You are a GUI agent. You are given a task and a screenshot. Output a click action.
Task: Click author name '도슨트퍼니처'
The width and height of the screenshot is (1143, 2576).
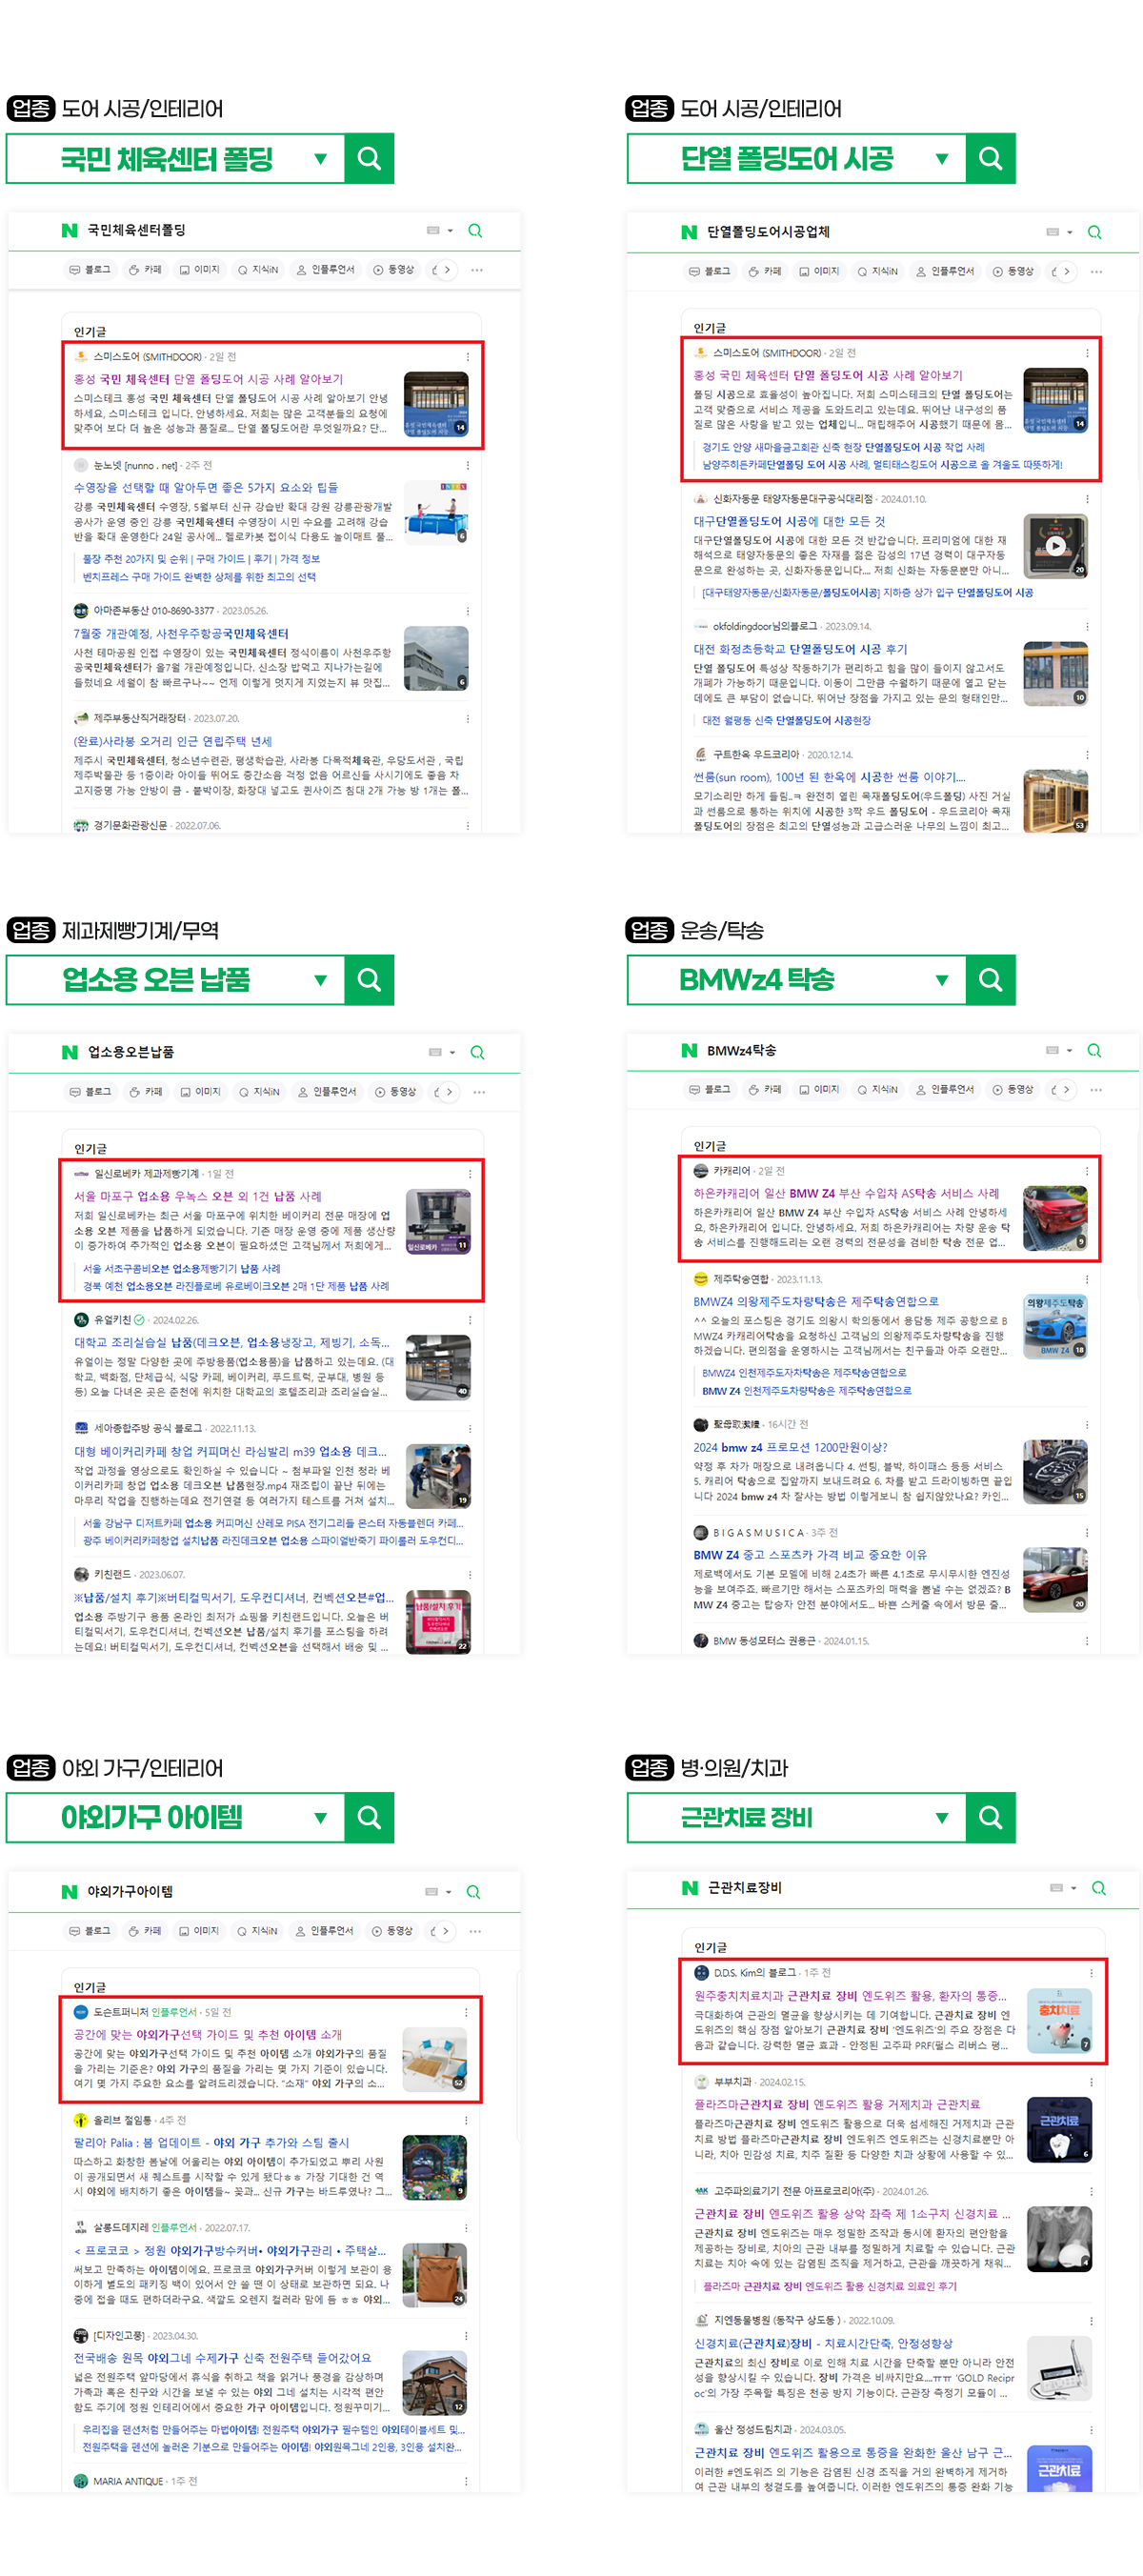pyautogui.click(x=121, y=2012)
